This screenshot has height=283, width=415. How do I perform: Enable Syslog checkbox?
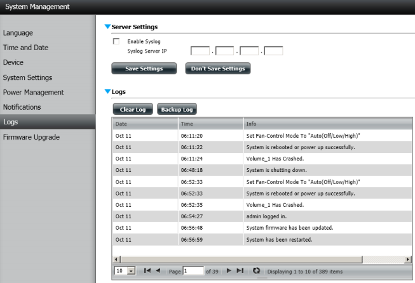[x=116, y=41]
